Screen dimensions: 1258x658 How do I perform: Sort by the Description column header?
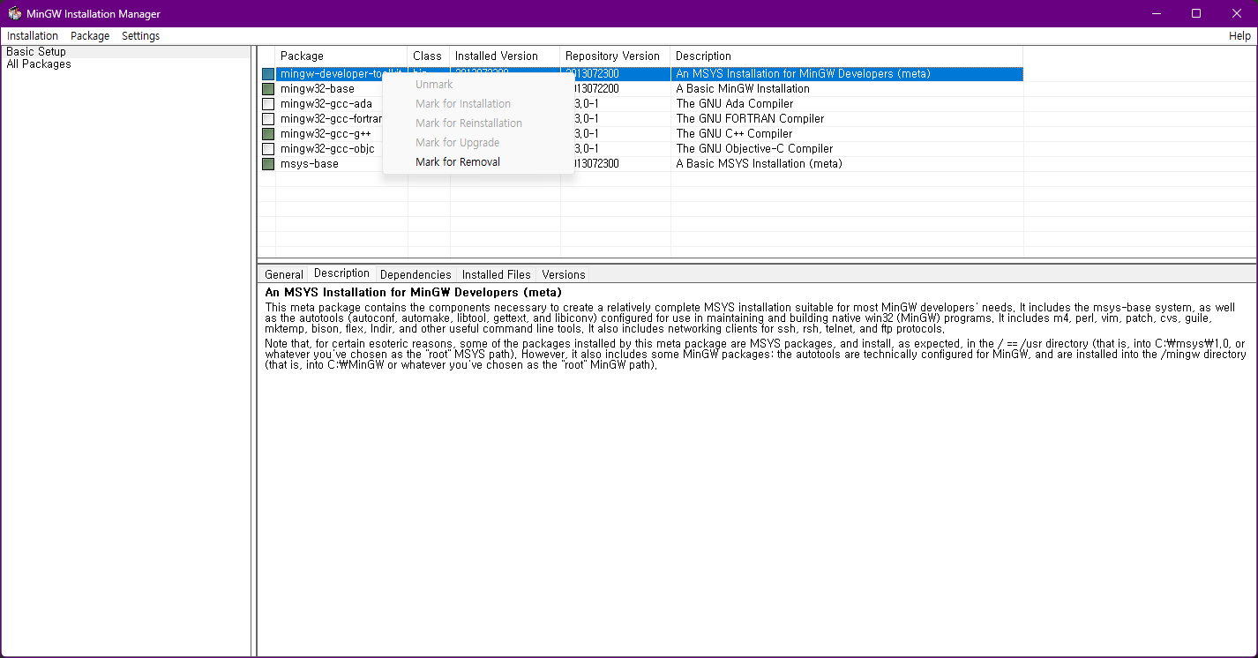point(847,56)
